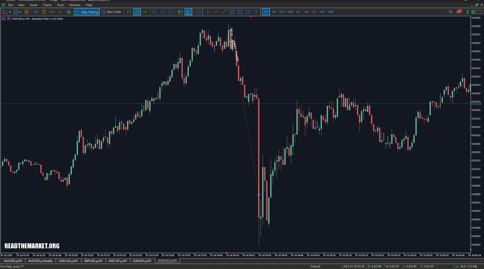This screenshot has height=269, width=484.
Task: Click the search magnifier icon
Action: (450, 12)
